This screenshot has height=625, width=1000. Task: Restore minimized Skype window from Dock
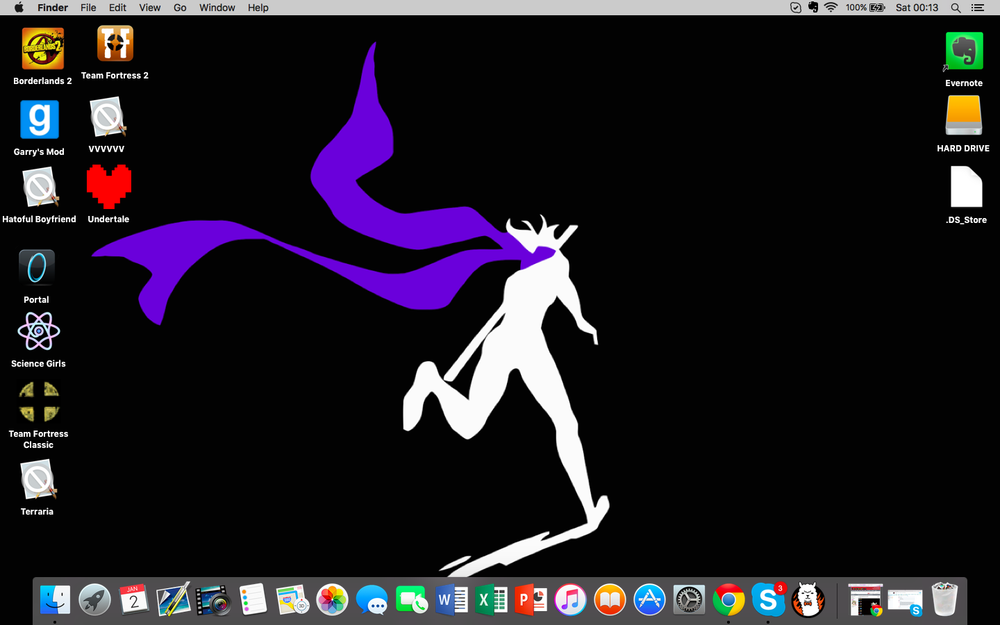[905, 601]
